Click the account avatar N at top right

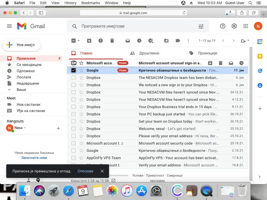(258, 26)
